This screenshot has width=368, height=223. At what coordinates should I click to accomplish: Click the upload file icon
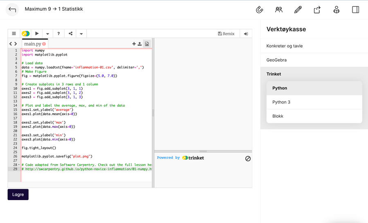[140, 44]
